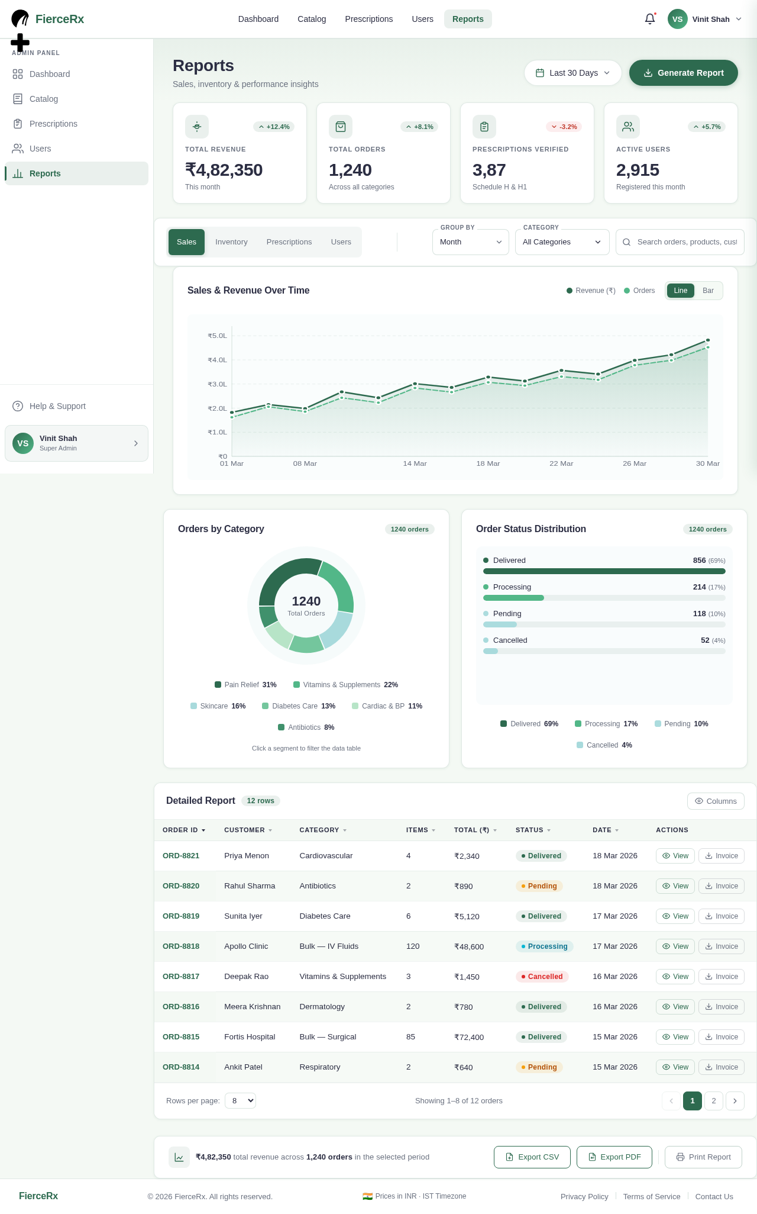Screen dimensions: 757x1214
Task: View order ORD-8818 details
Action: [x=675, y=946]
